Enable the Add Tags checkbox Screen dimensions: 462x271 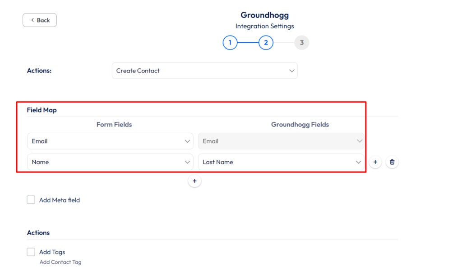pyautogui.click(x=31, y=252)
